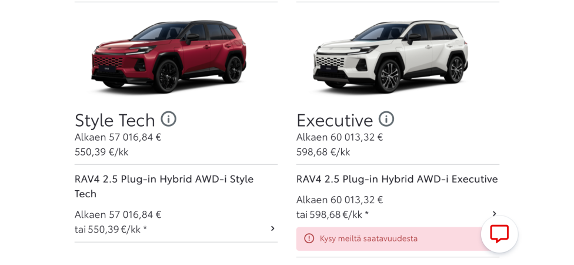Select the red RAV4 Style Tech image
The height and width of the screenshot is (265, 574).
coord(169,56)
